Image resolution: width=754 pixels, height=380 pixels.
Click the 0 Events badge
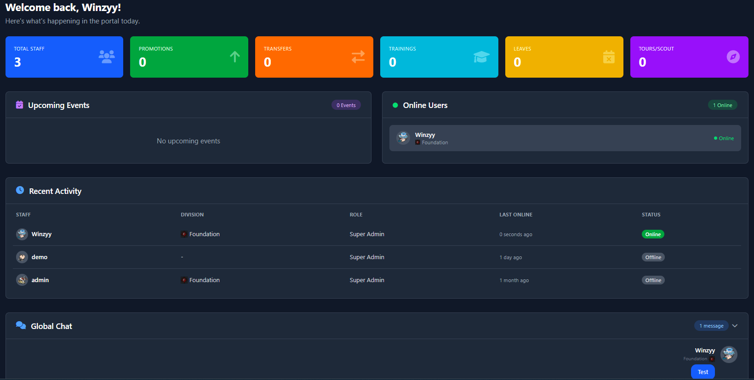tap(346, 105)
